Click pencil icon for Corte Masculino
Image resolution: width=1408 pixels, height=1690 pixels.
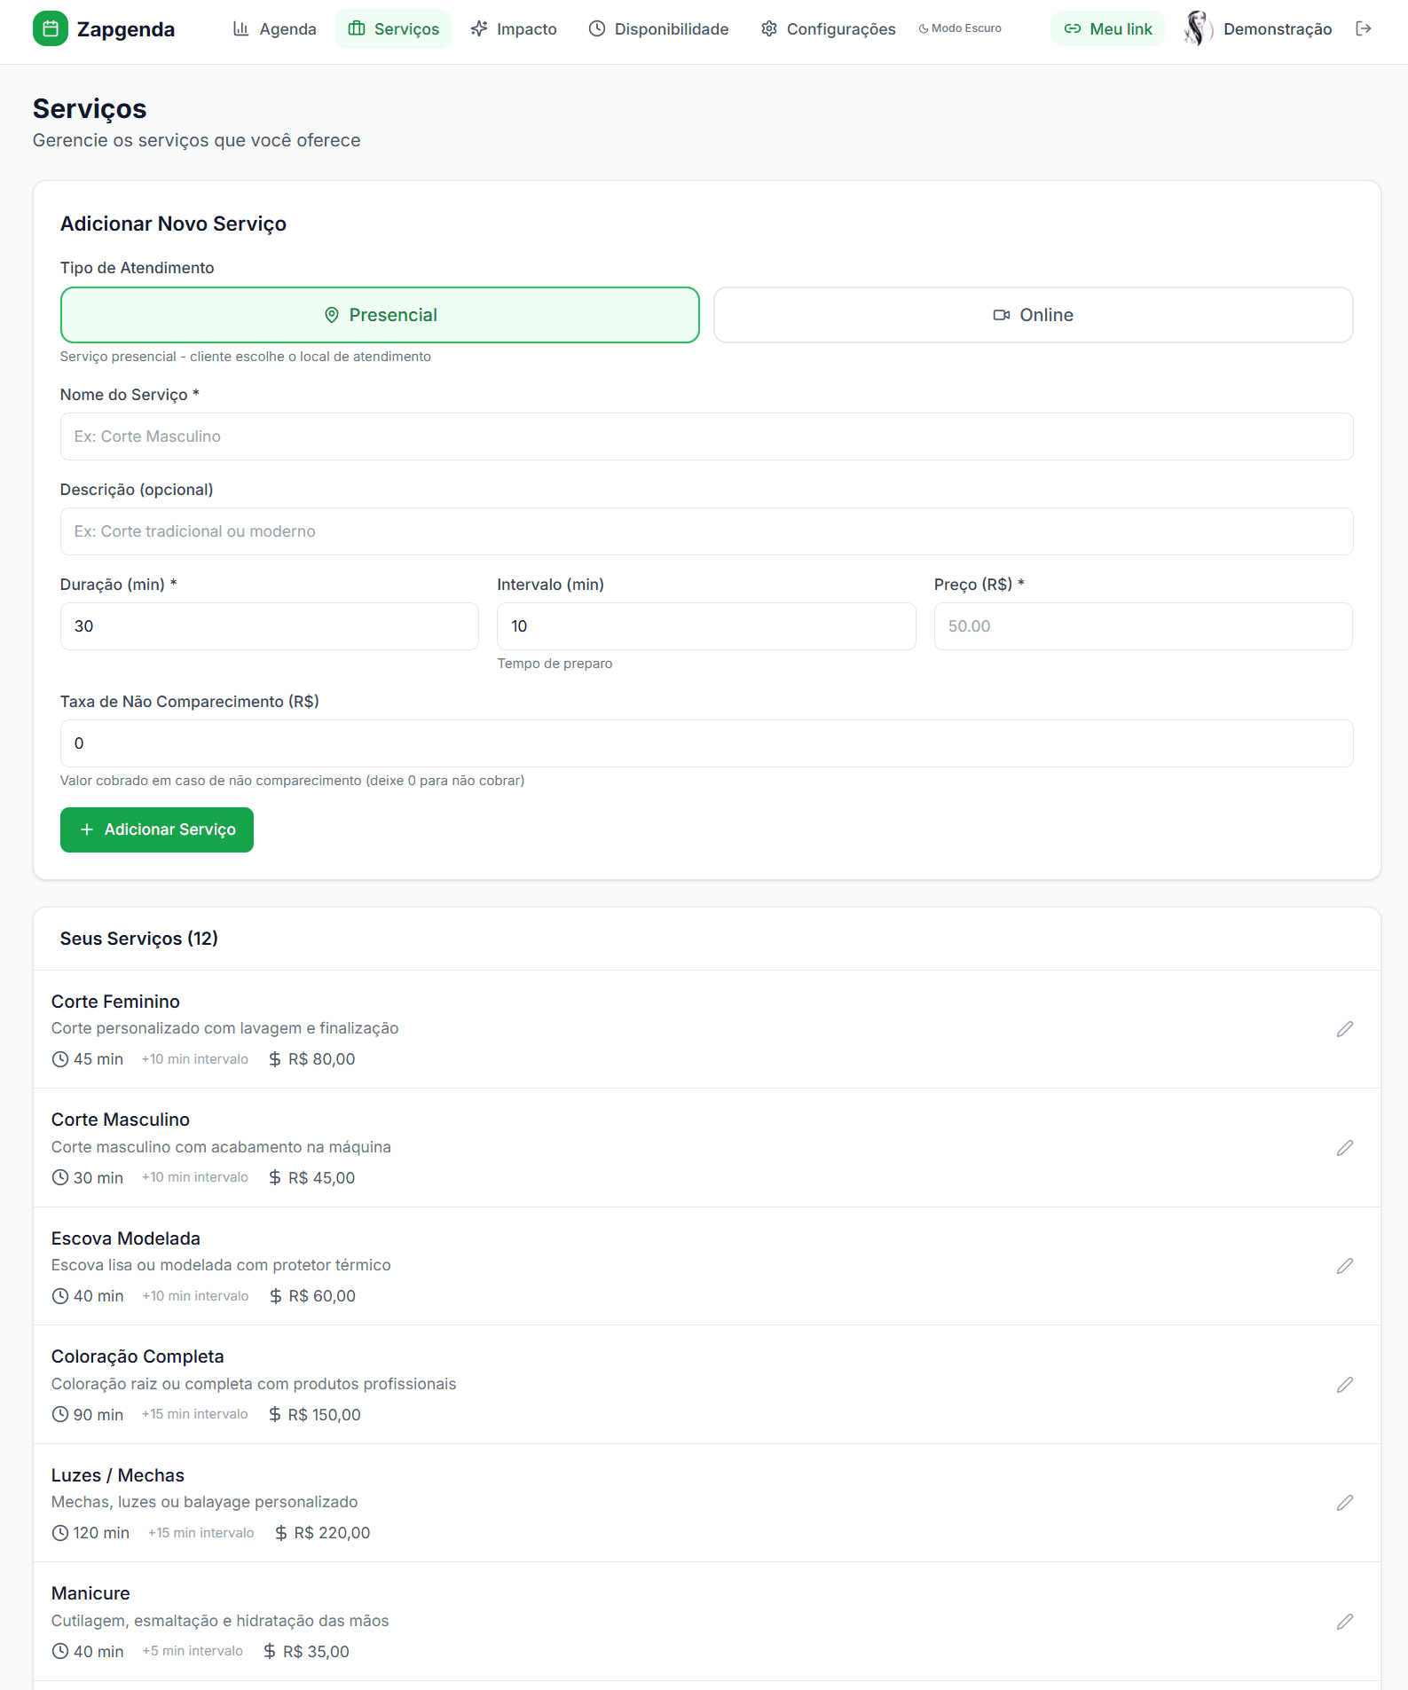(x=1344, y=1148)
